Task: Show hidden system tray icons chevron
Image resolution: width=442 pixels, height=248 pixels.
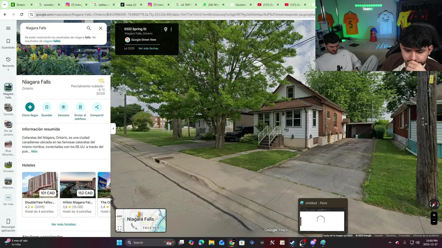Action: (390, 242)
